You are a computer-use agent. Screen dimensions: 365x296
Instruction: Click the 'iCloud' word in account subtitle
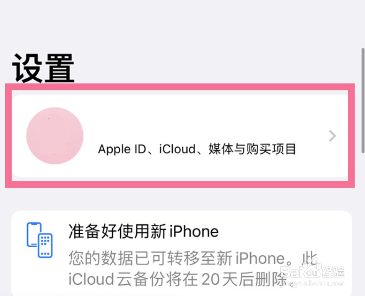tap(177, 149)
